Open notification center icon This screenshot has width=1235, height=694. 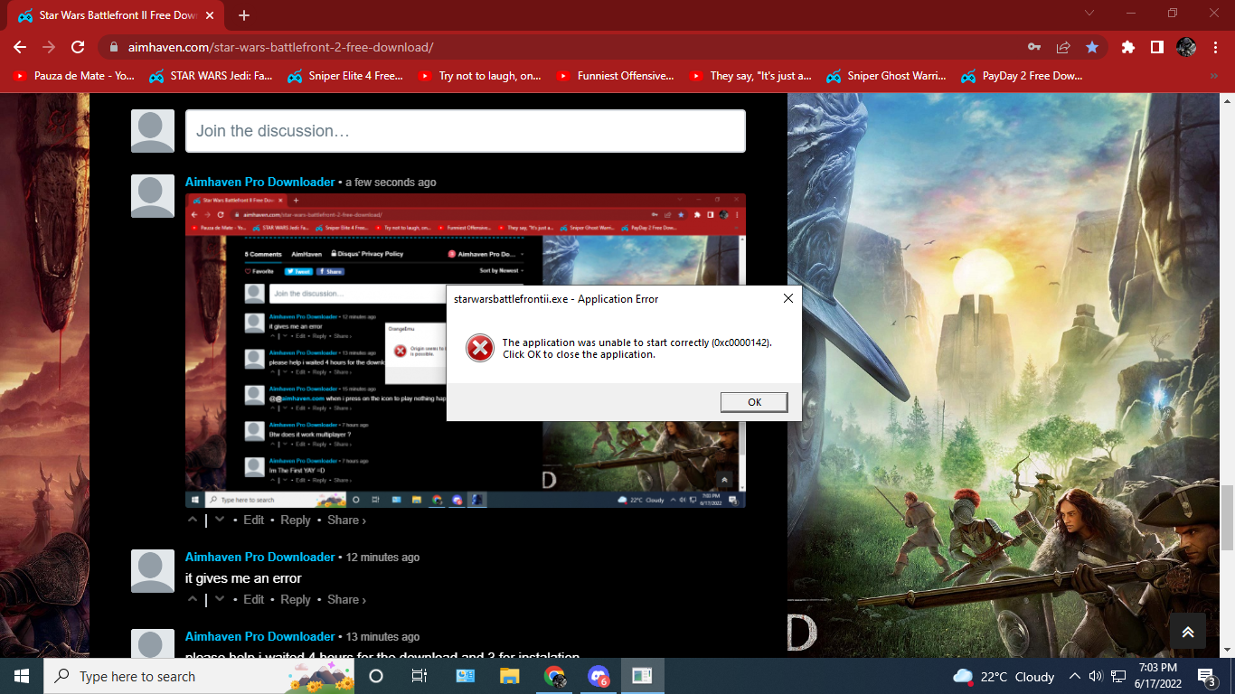[x=1207, y=676]
